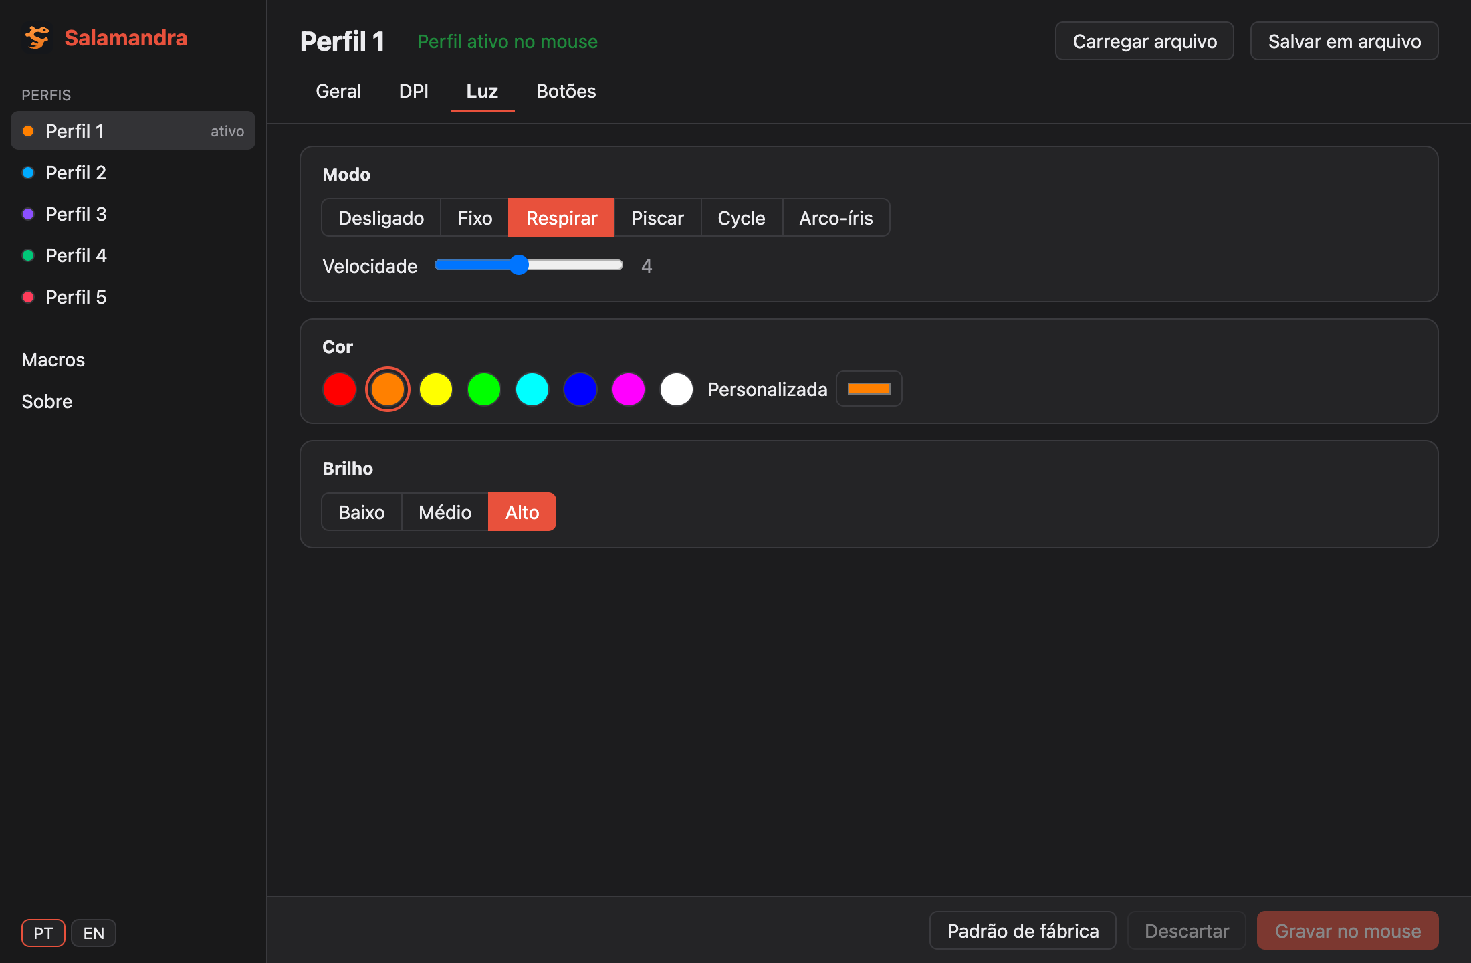
Task: Pick the blue color swatch
Action: click(x=580, y=389)
